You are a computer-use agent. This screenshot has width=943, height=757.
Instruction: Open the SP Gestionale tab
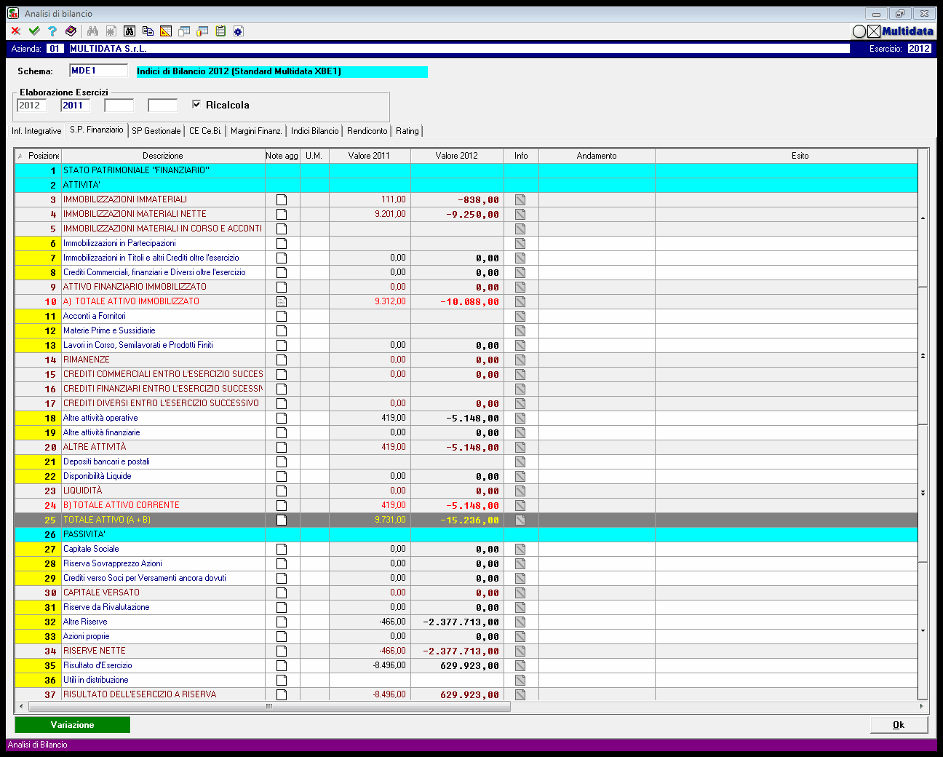156,131
